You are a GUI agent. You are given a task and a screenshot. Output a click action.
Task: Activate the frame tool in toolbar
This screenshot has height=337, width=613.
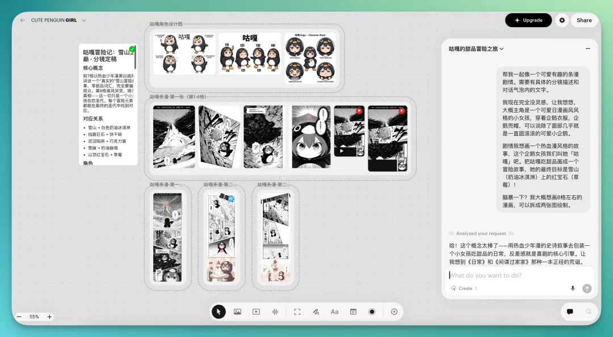tap(297, 312)
